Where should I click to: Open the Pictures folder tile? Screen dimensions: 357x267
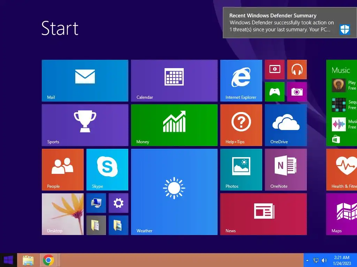click(119, 225)
